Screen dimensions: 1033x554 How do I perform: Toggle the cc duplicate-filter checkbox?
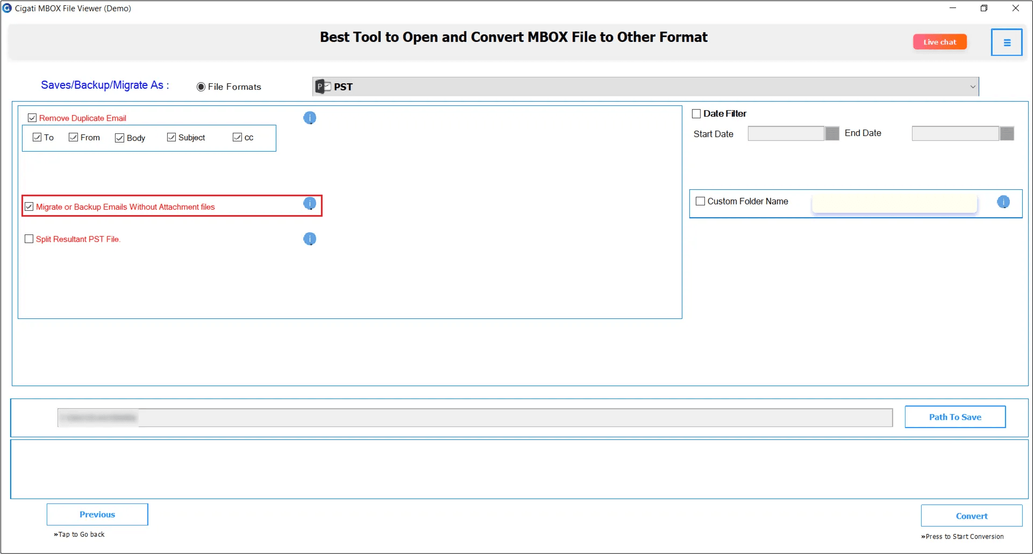pos(237,137)
